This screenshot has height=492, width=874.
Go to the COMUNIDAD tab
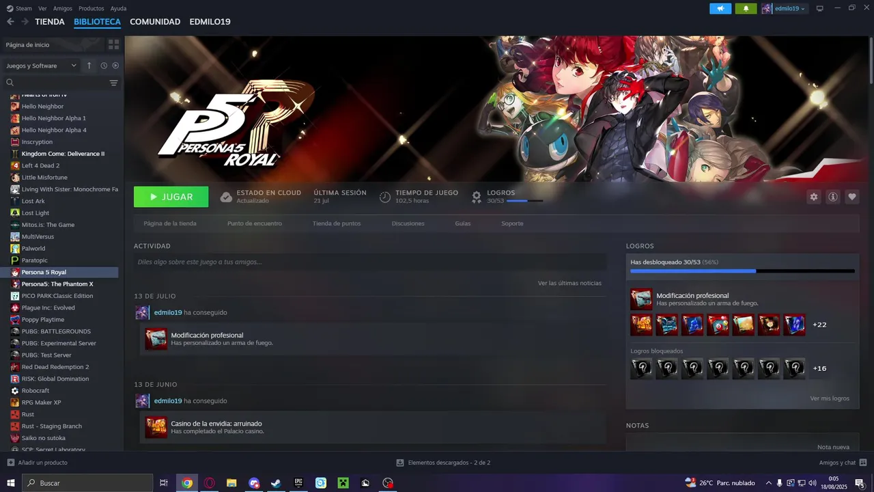155,22
